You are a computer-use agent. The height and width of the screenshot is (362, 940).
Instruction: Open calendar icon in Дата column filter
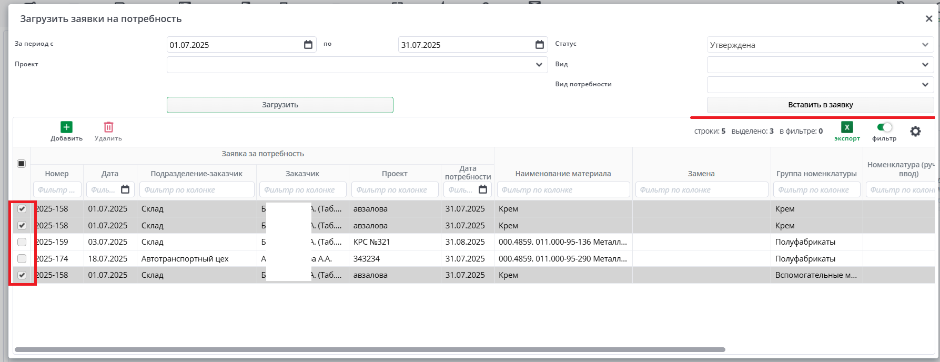click(x=125, y=189)
